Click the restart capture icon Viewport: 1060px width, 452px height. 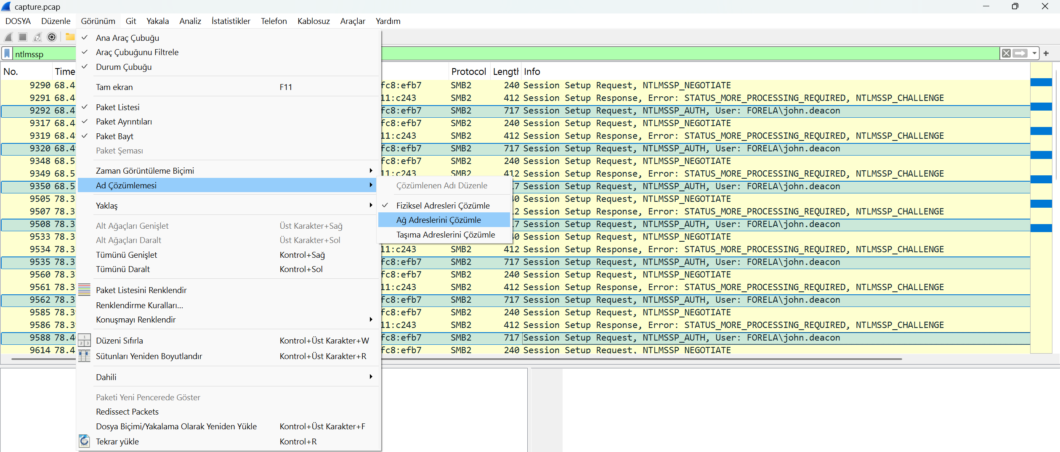point(37,37)
